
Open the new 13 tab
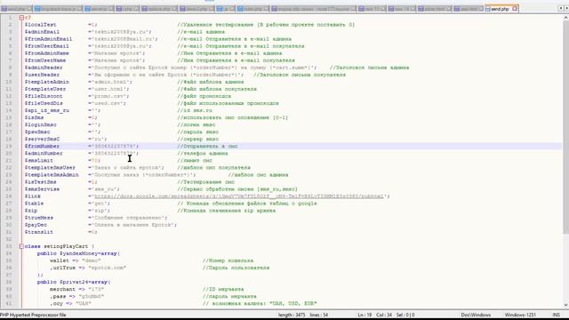pos(372,9)
